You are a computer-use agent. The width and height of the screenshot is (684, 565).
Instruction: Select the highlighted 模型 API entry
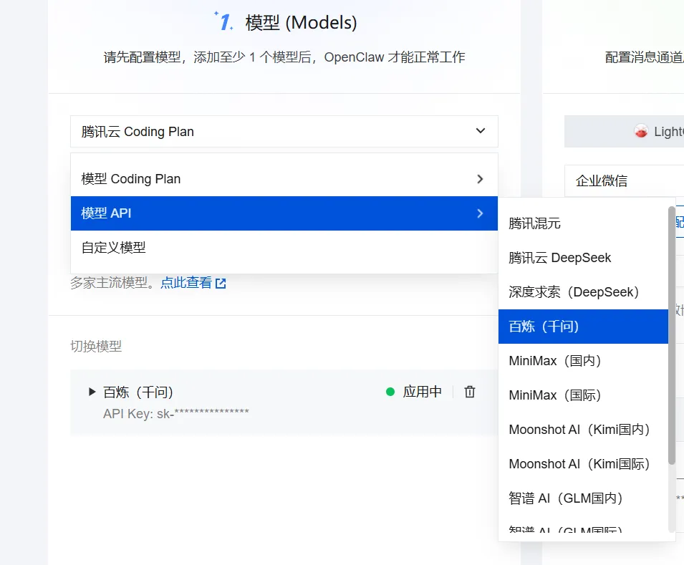coord(284,213)
